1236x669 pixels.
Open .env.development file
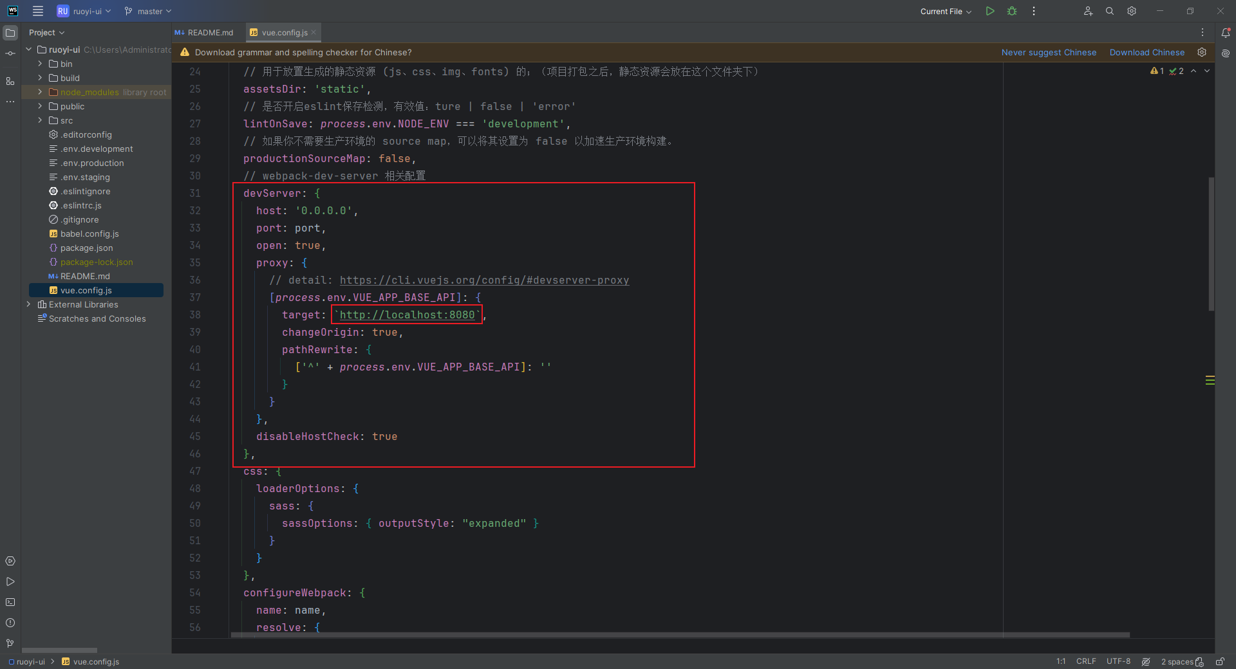tap(97, 149)
